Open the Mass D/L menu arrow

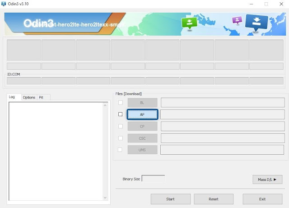267,180
